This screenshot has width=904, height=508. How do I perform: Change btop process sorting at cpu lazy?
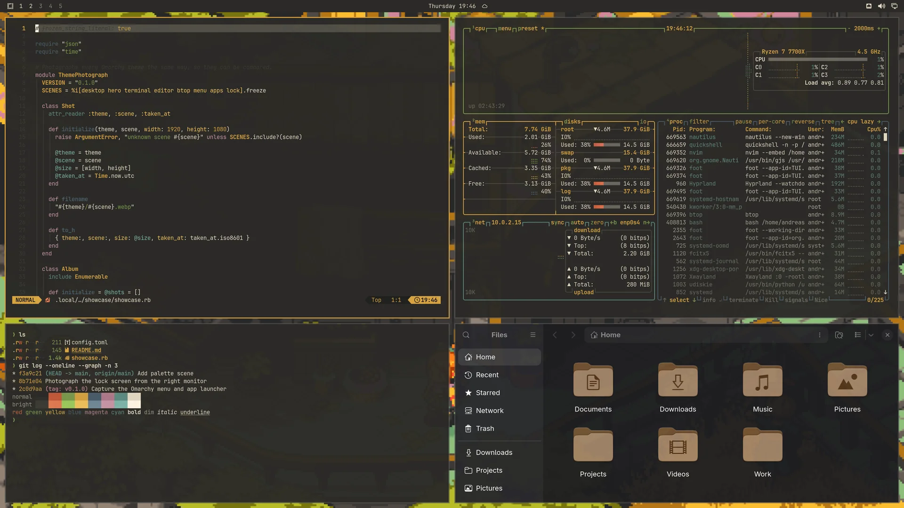click(x=861, y=121)
